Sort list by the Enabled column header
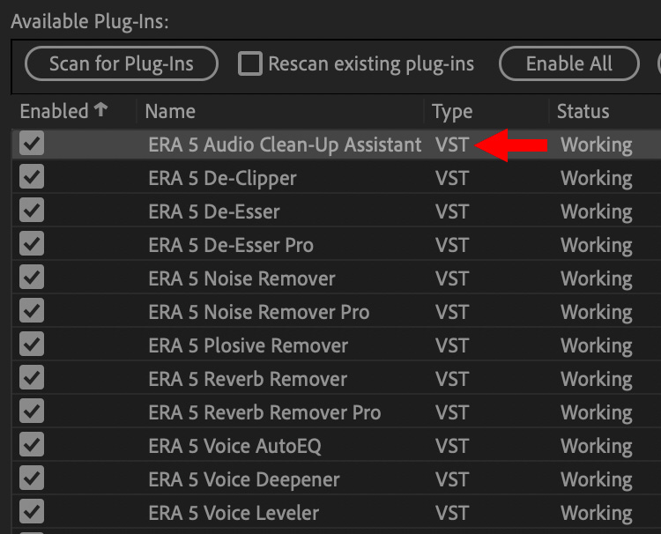661x534 pixels. pos(54,111)
